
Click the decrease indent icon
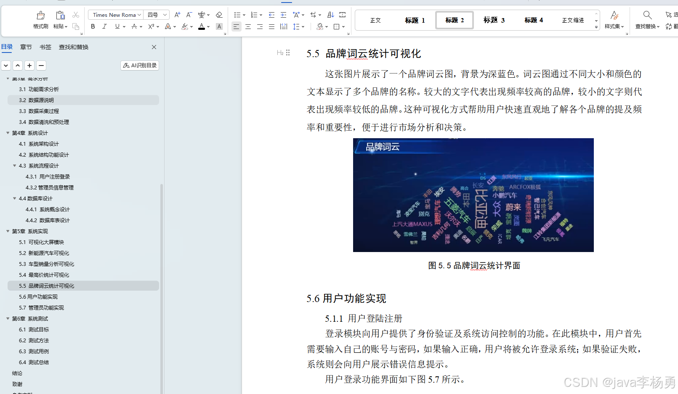(x=271, y=15)
